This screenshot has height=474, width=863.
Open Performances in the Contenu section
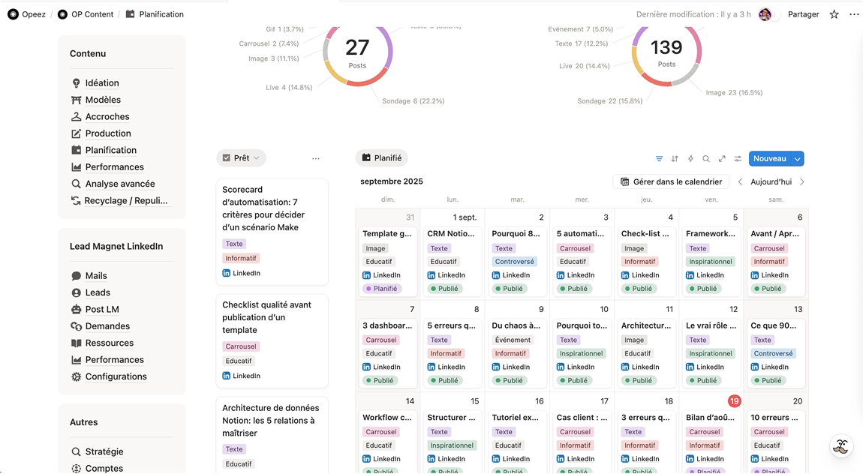click(x=115, y=167)
